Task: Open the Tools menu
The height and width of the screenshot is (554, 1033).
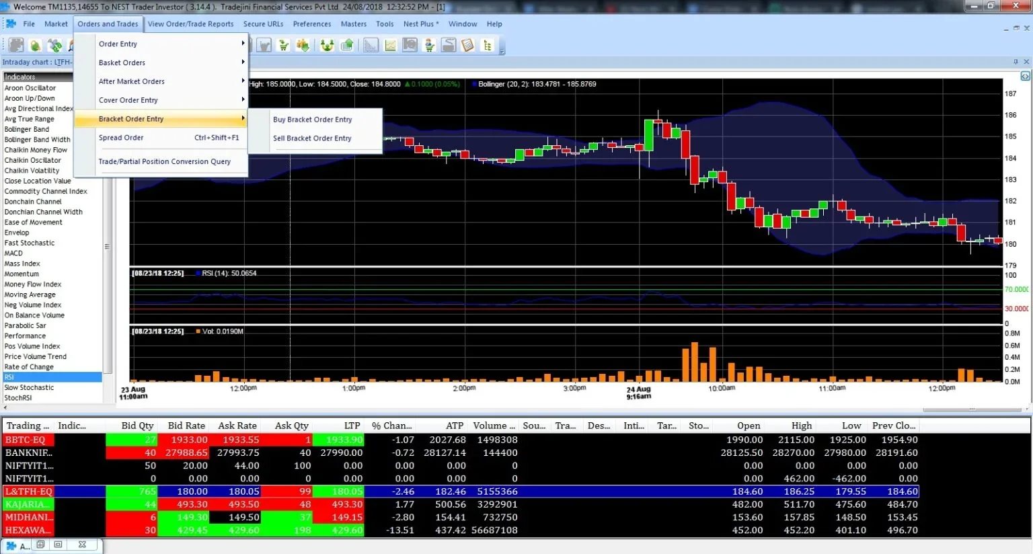Action: [x=385, y=24]
